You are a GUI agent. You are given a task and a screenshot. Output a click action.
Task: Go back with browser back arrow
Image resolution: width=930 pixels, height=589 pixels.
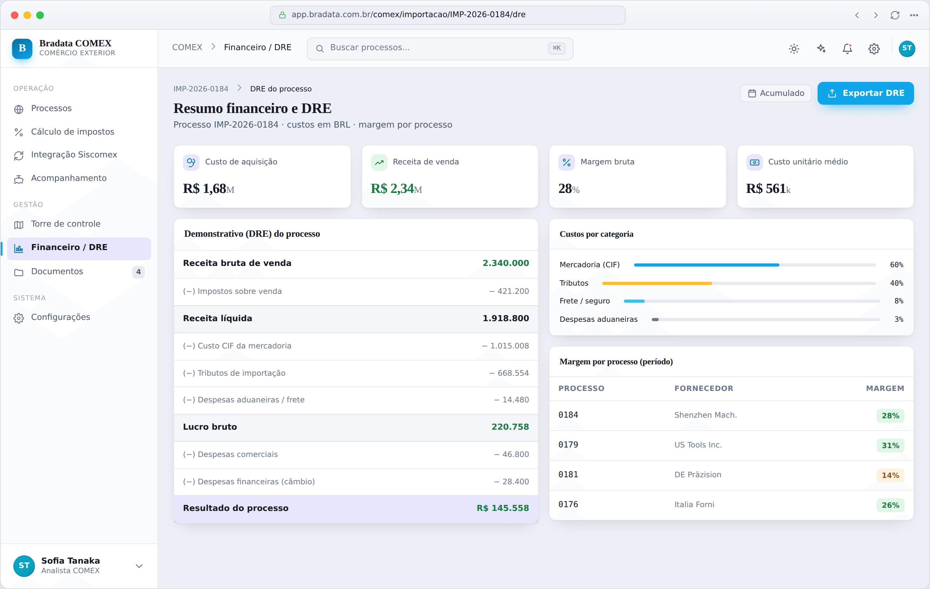(x=857, y=15)
